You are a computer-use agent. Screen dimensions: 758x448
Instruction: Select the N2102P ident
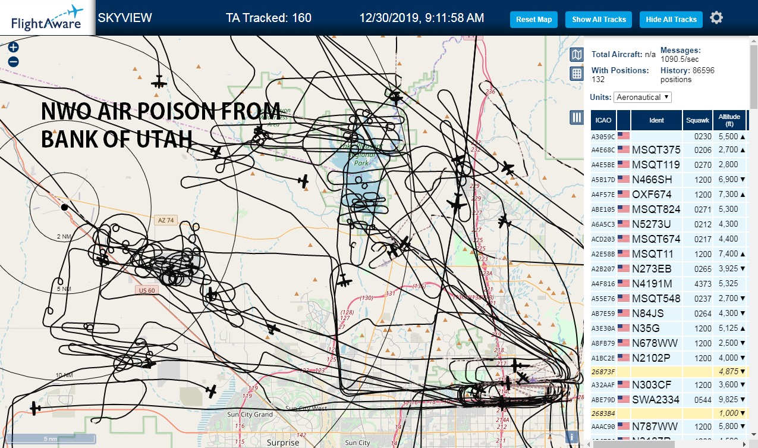click(x=652, y=358)
